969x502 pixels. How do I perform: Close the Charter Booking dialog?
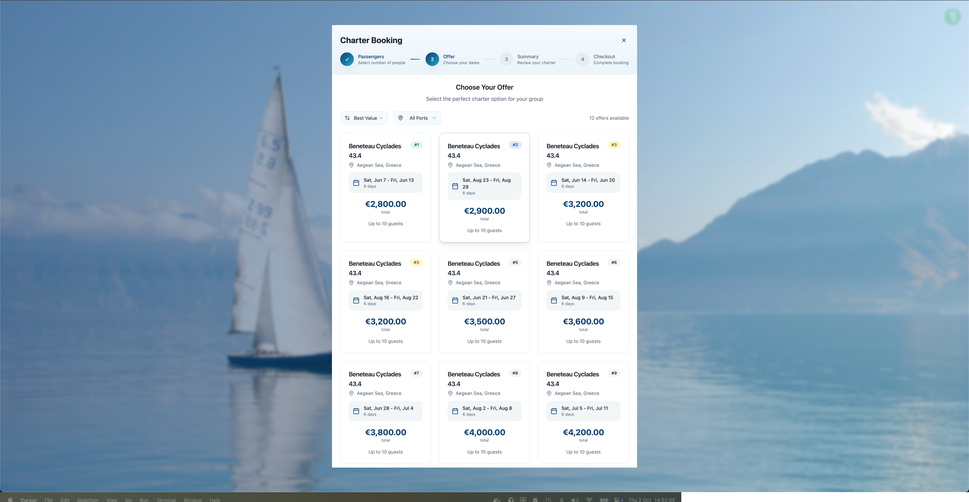624,40
